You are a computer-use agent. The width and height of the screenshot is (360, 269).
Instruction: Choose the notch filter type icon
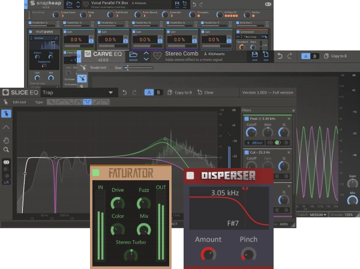tap(88, 102)
